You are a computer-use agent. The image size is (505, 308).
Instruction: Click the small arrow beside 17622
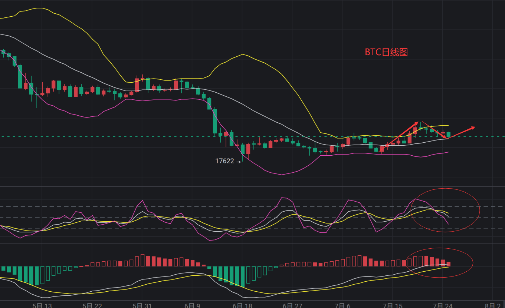coord(239,162)
